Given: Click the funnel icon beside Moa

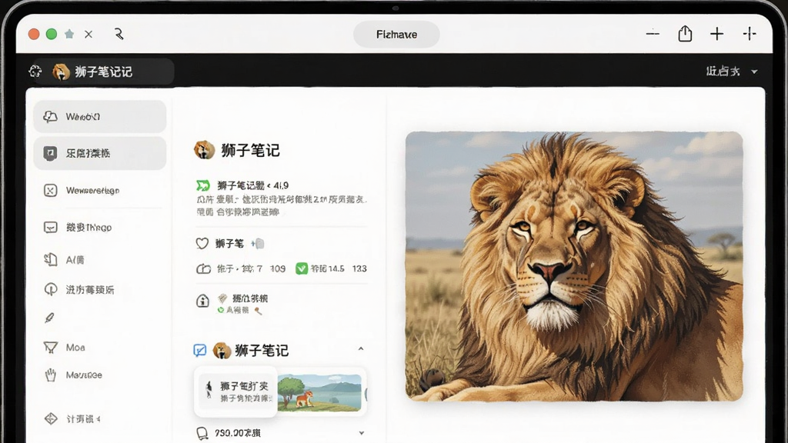Looking at the screenshot, I should pyautogui.click(x=50, y=348).
